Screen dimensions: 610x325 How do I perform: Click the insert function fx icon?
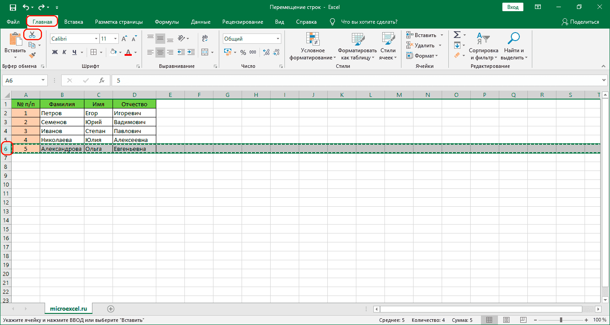coord(101,80)
